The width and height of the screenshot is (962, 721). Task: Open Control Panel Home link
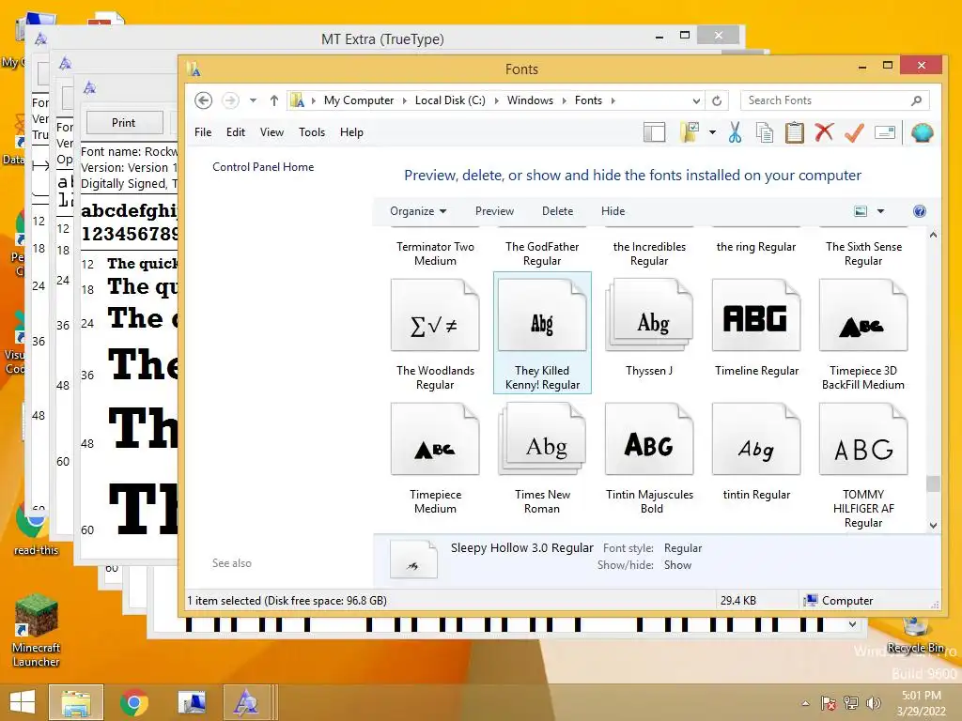pyautogui.click(x=263, y=167)
